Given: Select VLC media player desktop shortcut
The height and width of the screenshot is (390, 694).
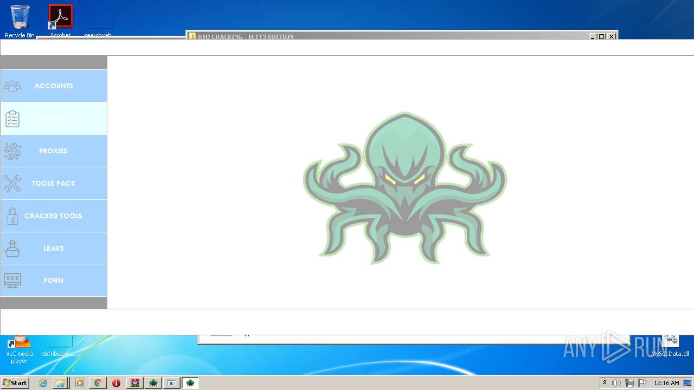Looking at the screenshot, I should click(19, 350).
